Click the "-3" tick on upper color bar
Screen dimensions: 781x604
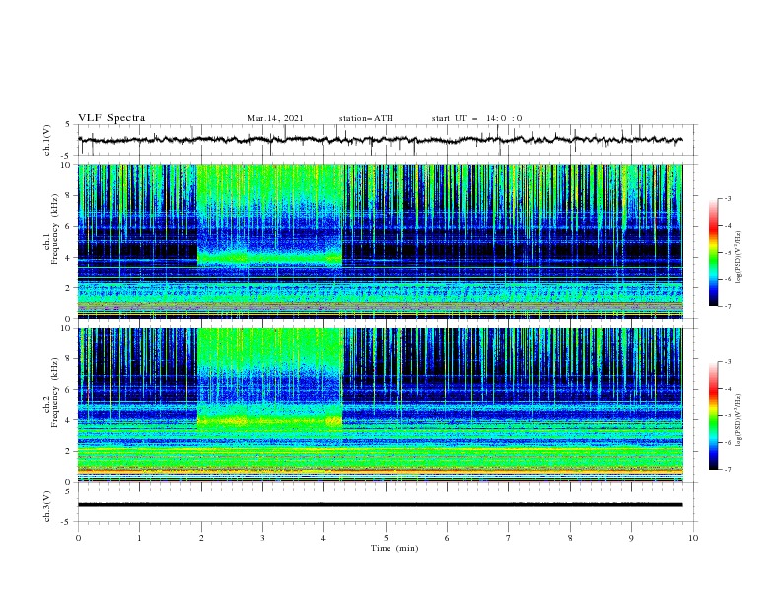(728, 199)
